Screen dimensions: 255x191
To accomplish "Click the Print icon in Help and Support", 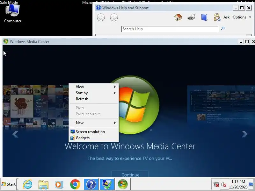I will pos(191,17).
